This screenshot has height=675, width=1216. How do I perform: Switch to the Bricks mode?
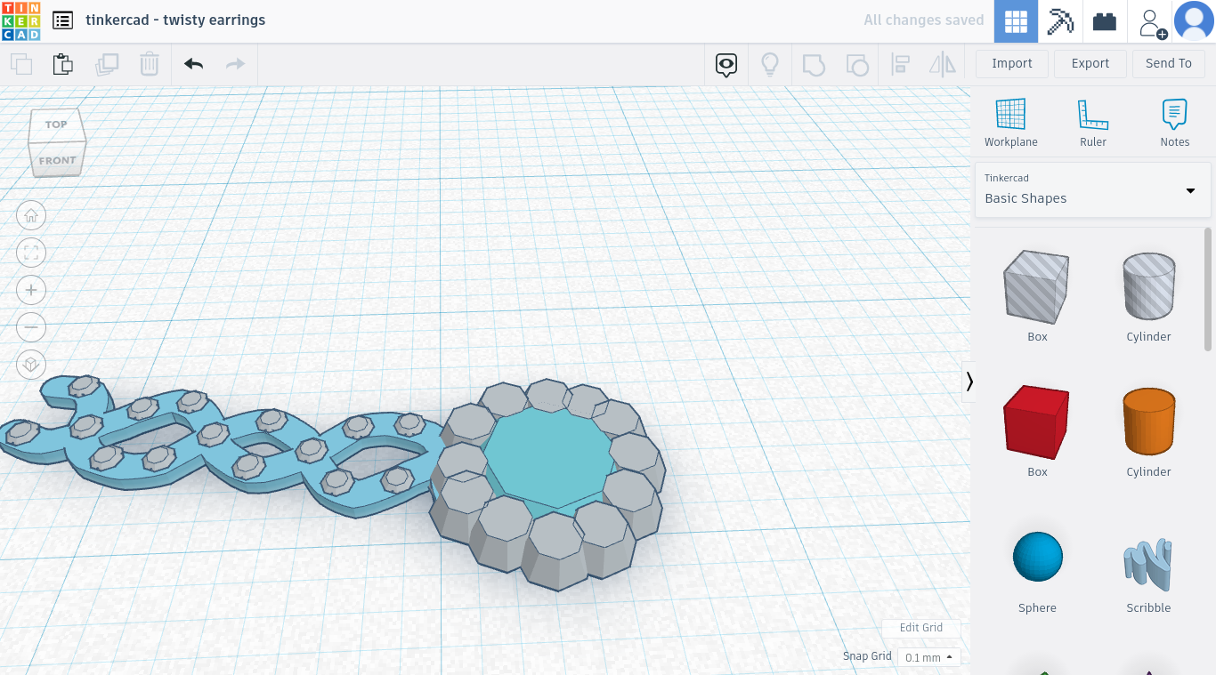(x=1105, y=21)
